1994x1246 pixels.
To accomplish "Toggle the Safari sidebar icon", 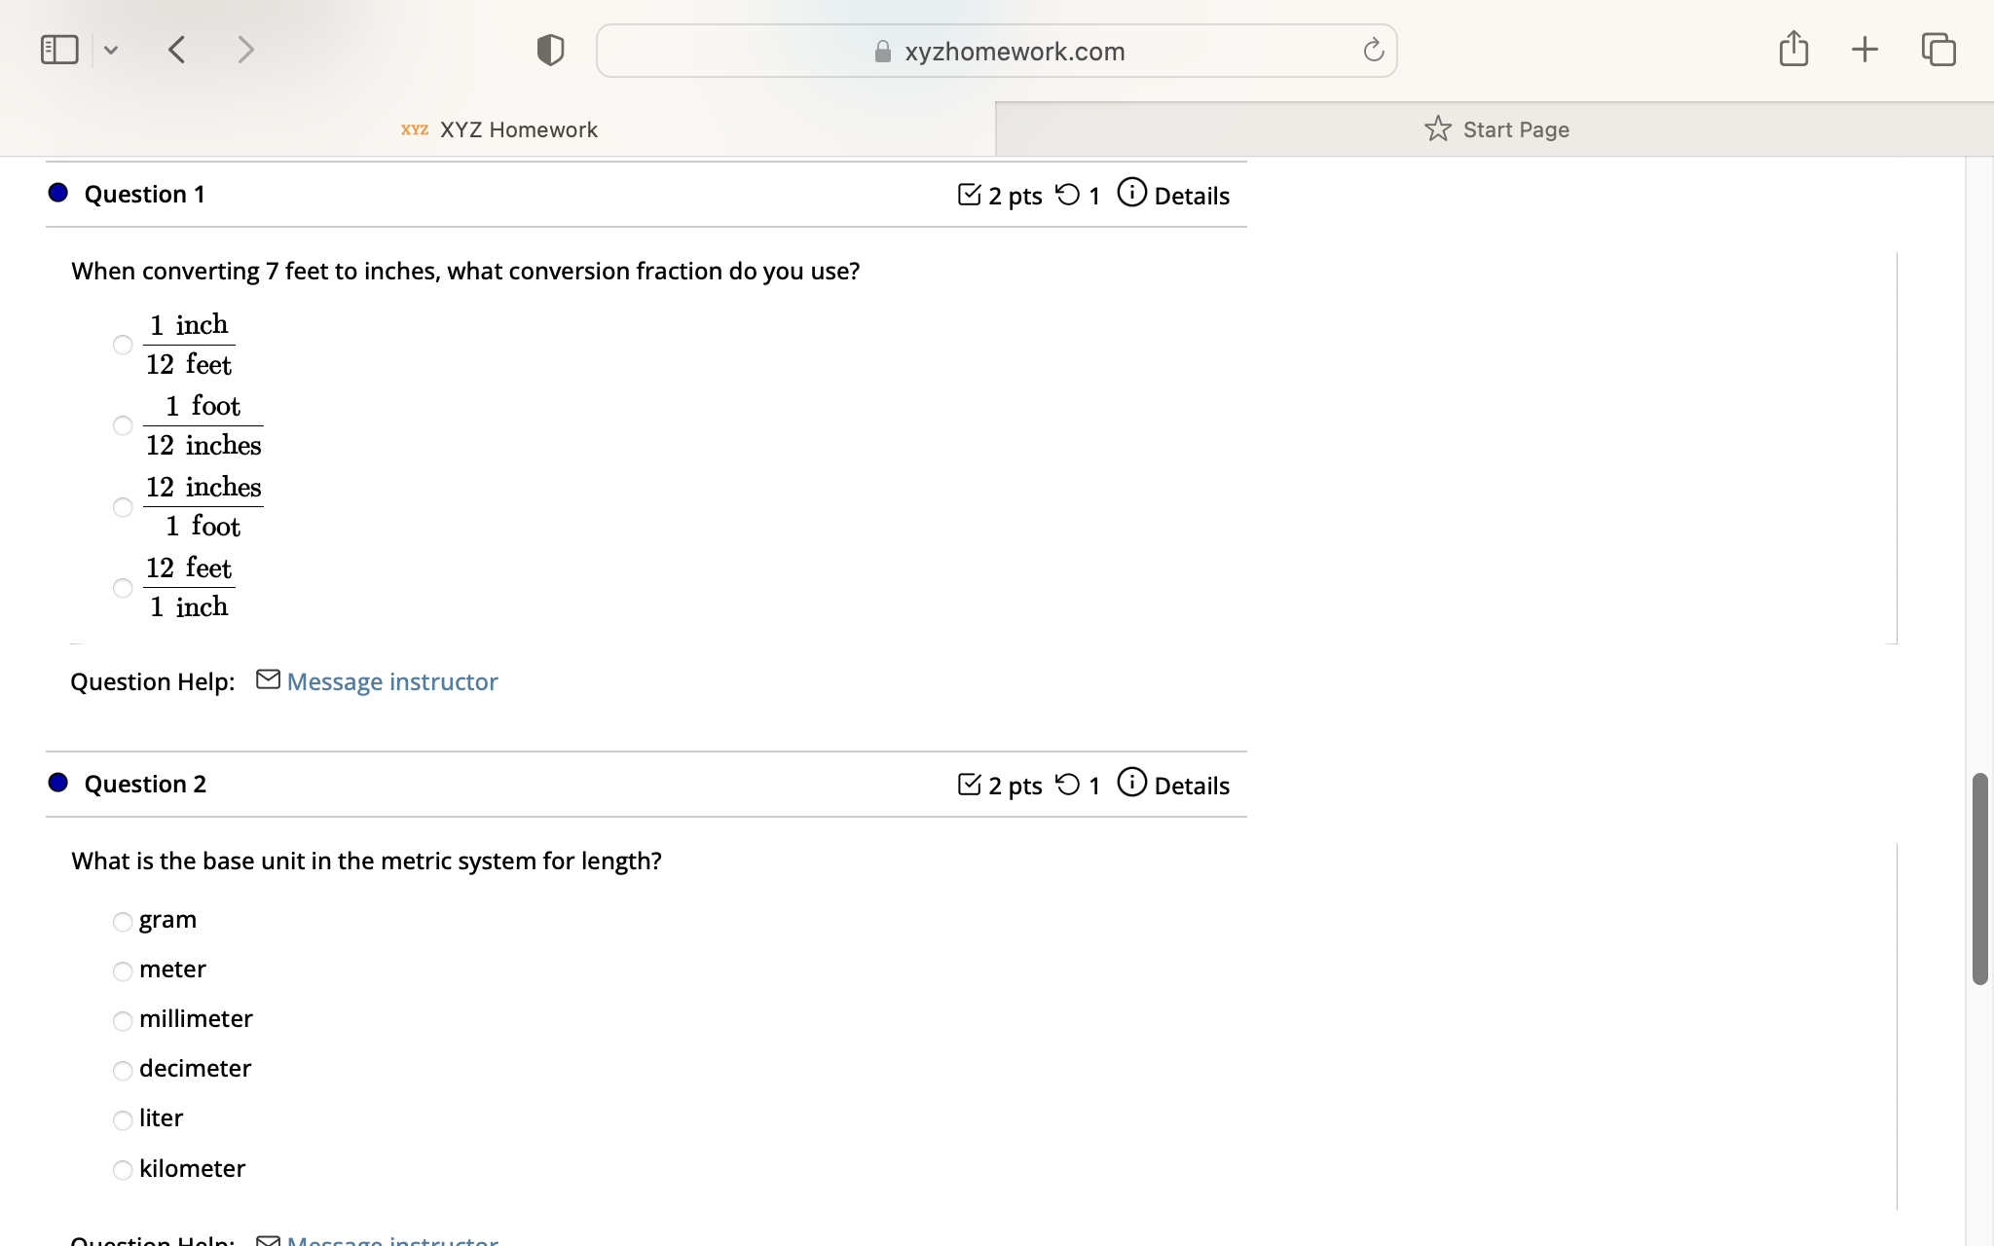I will [59, 50].
